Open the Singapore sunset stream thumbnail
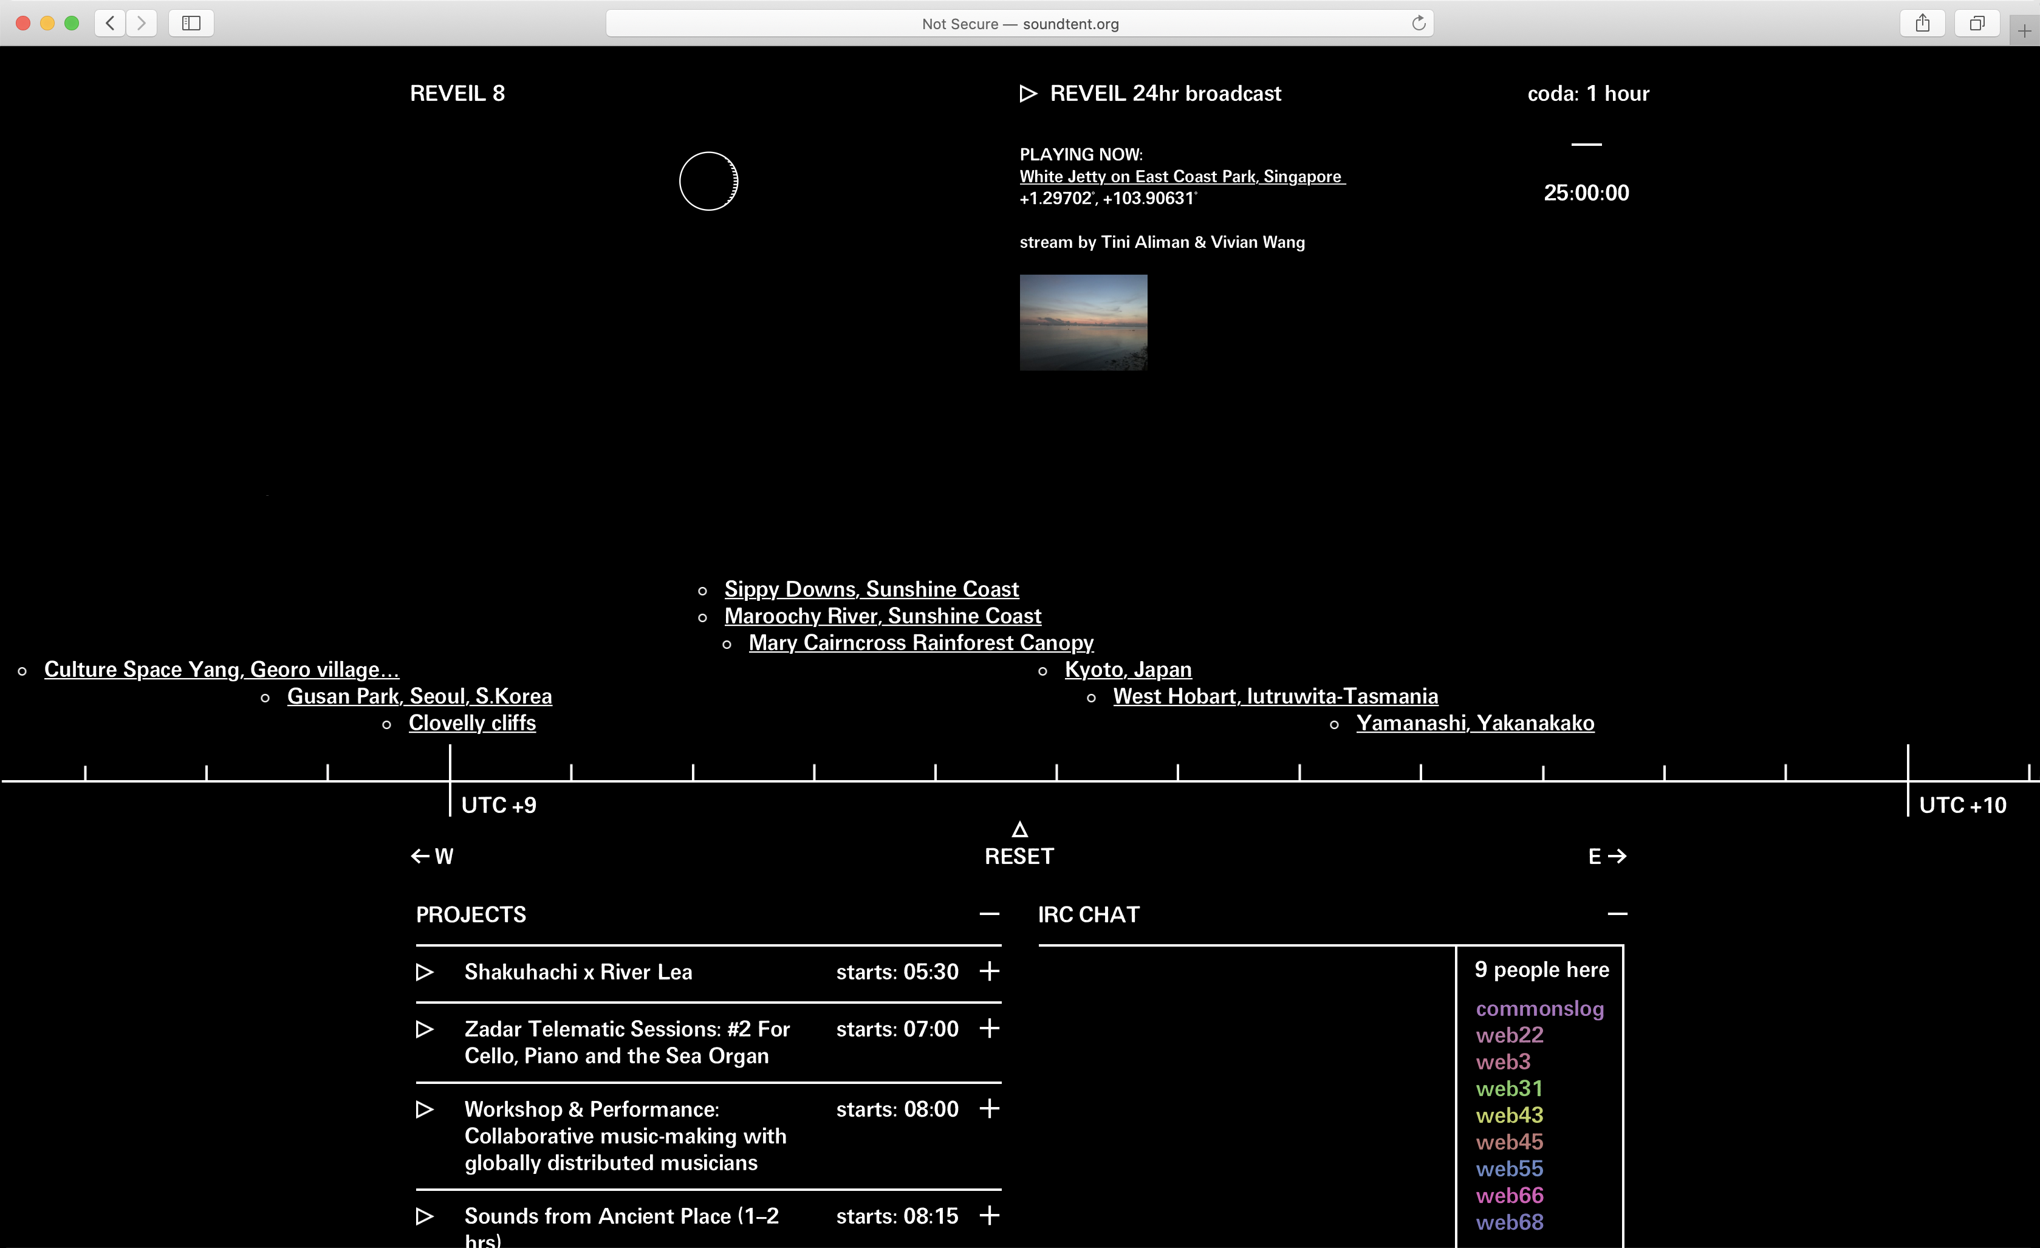This screenshot has height=1248, width=2040. [x=1083, y=322]
